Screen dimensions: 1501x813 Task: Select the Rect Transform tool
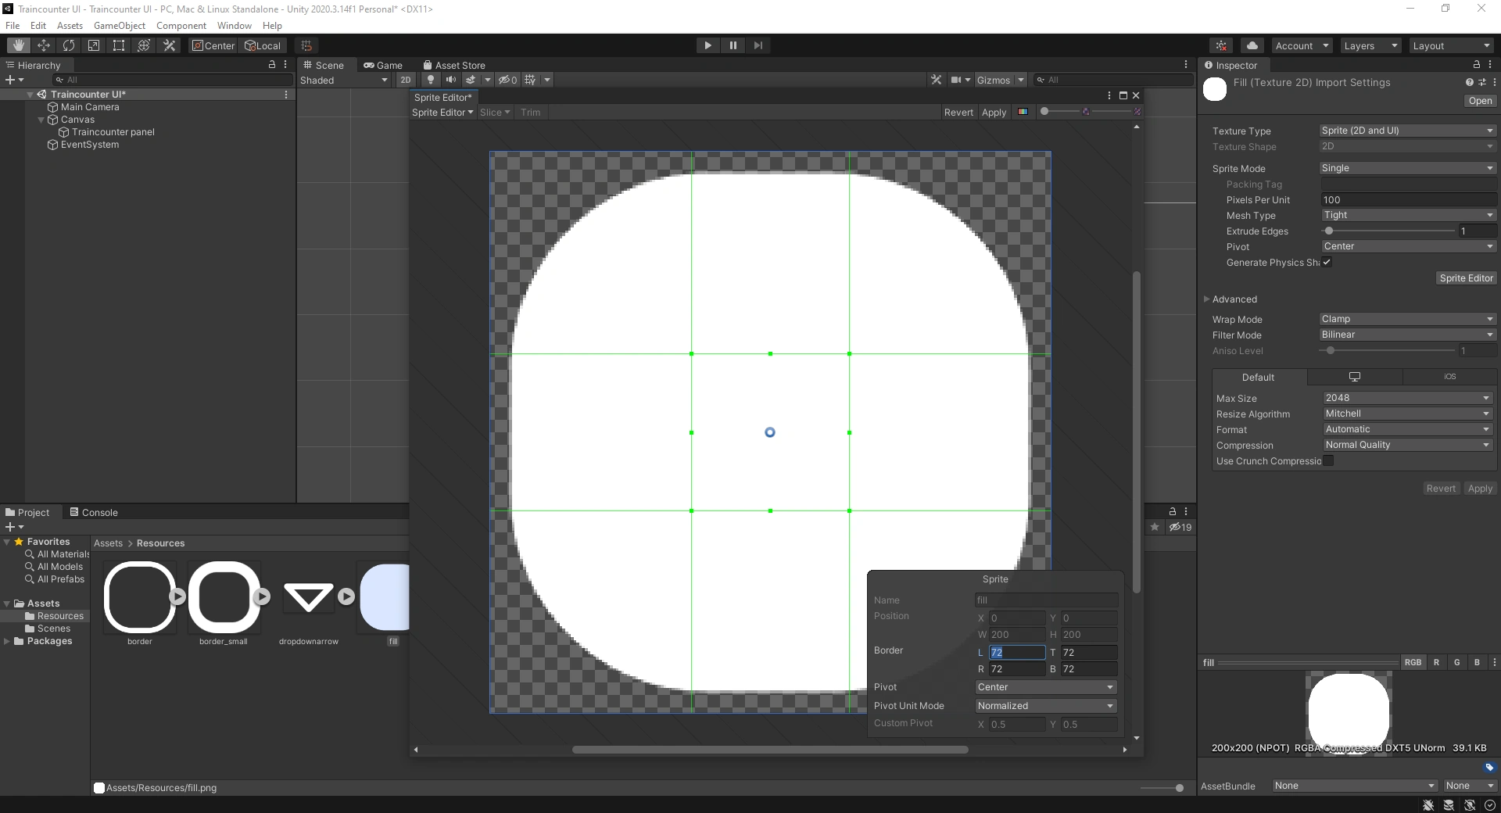tap(119, 45)
